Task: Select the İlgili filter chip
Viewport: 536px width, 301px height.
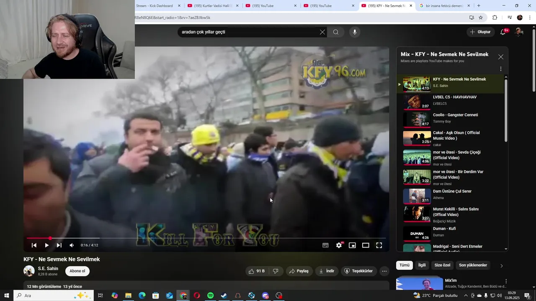Action: [422, 265]
